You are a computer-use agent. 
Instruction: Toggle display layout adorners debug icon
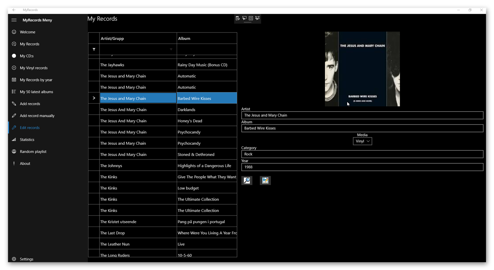pos(251,18)
